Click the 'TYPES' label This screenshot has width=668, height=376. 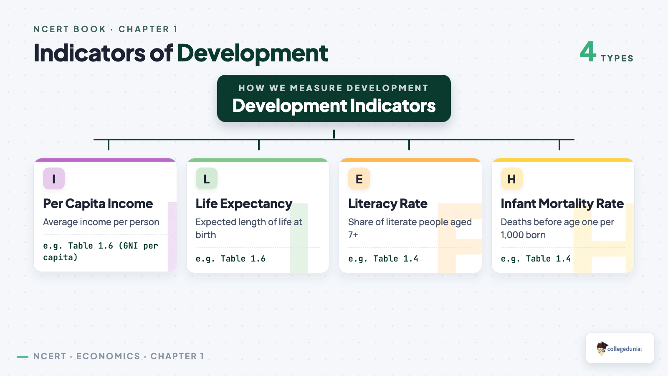click(617, 58)
